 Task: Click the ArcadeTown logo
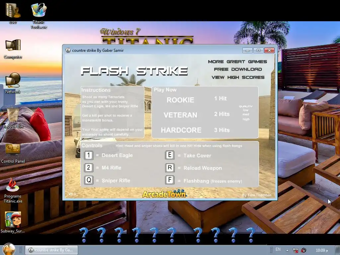[164, 194]
